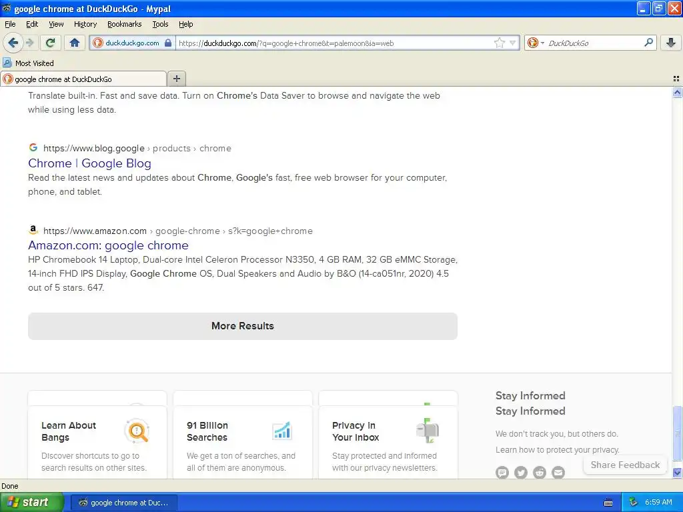Click the email newsletter social icon
Screen dimensions: 683x512
pyautogui.click(x=558, y=472)
